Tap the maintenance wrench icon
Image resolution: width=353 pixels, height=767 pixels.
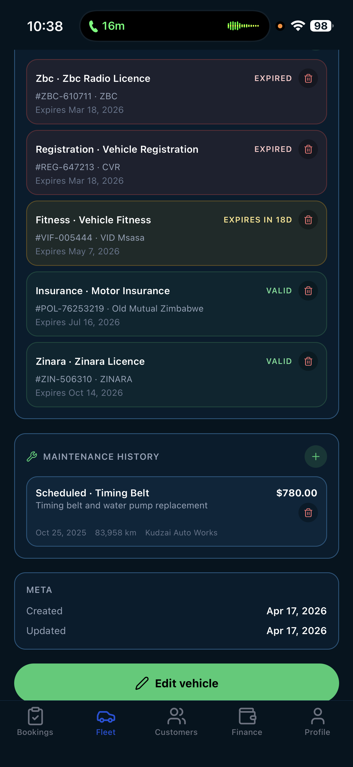[x=32, y=457]
